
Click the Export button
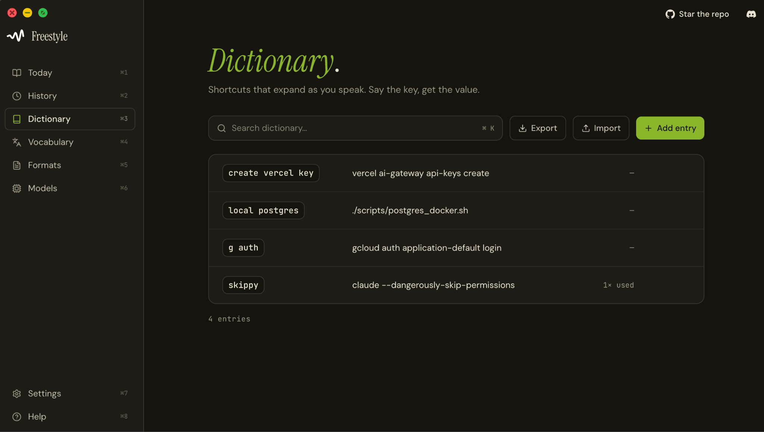(538, 128)
